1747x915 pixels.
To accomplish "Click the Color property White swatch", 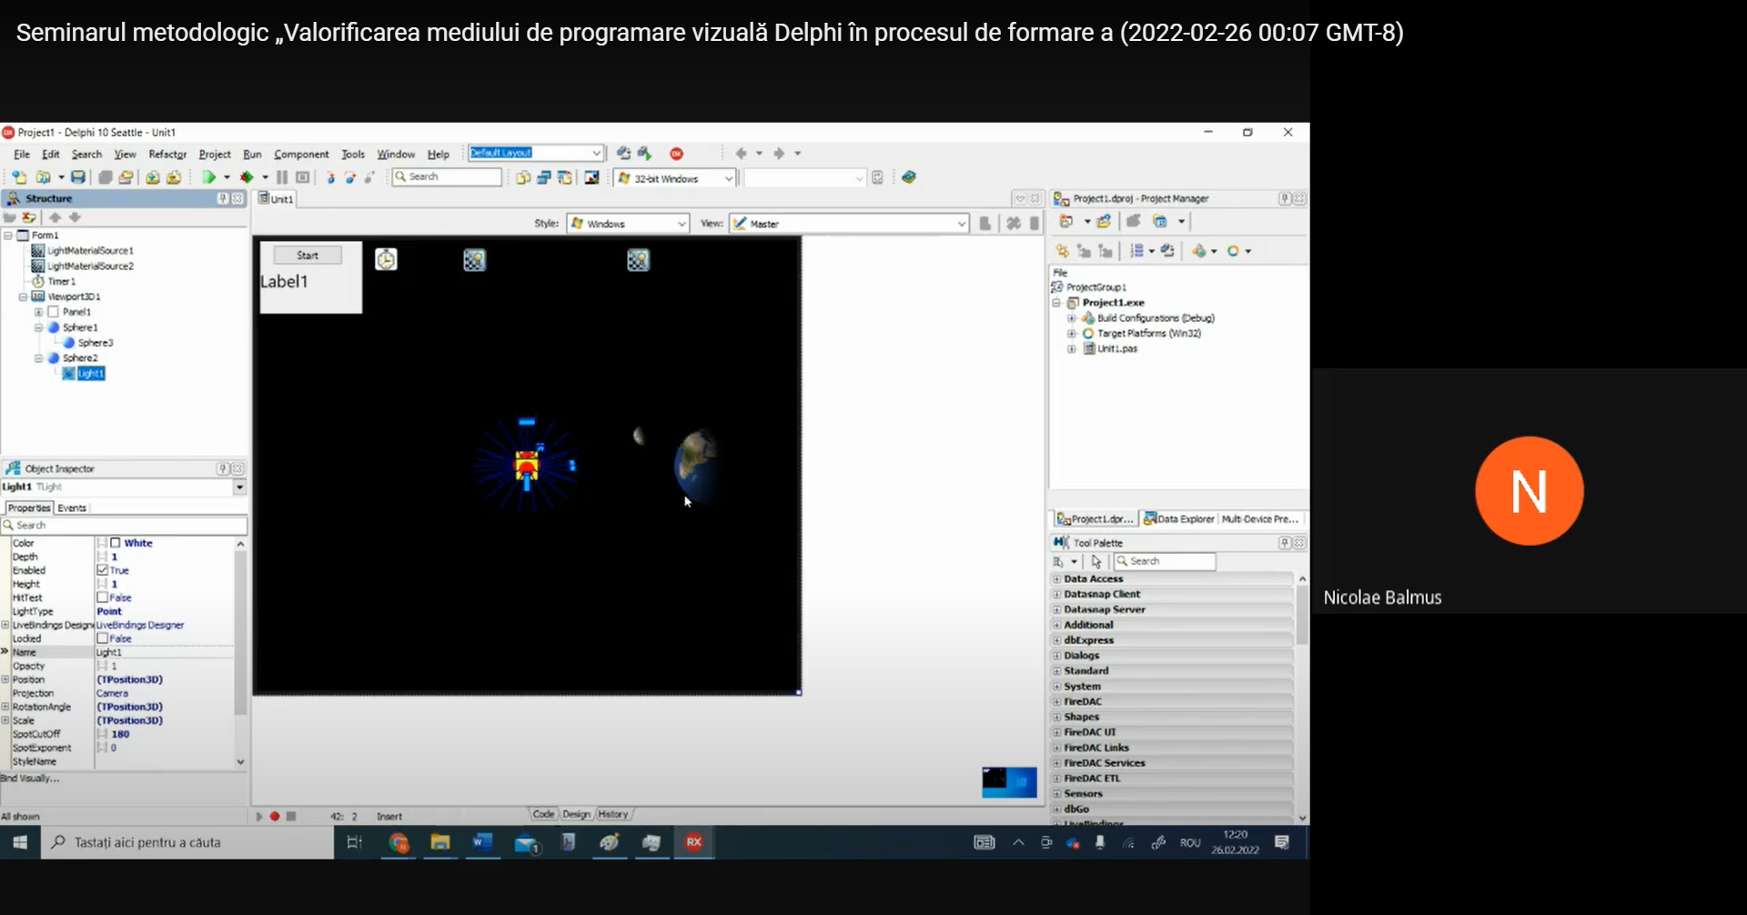I will (x=116, y=543).
